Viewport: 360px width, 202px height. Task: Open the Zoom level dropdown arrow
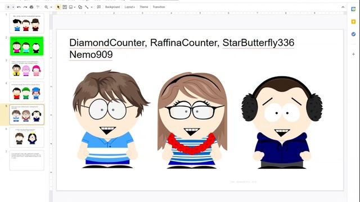(x=51, y=7)
